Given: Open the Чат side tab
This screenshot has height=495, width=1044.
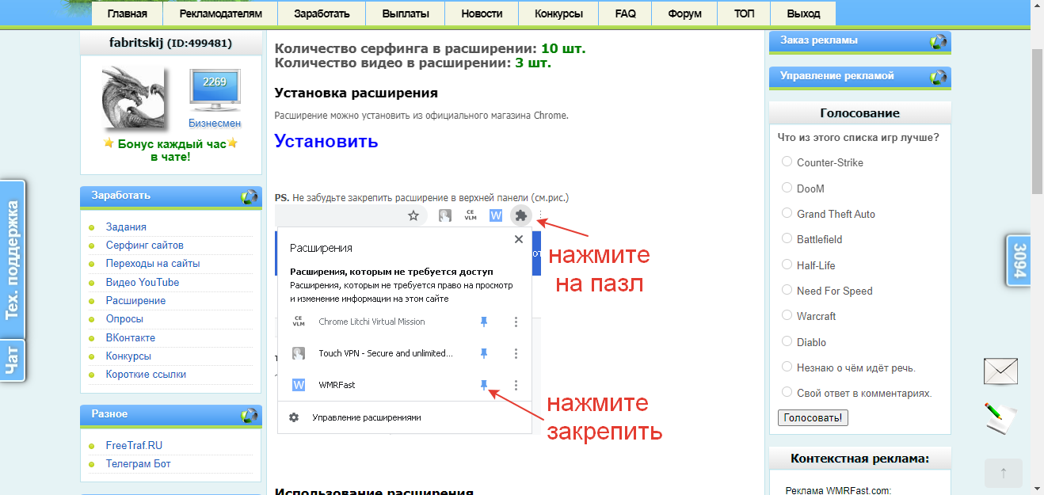Looking at the screenshot, I should [x=12, y=360].
